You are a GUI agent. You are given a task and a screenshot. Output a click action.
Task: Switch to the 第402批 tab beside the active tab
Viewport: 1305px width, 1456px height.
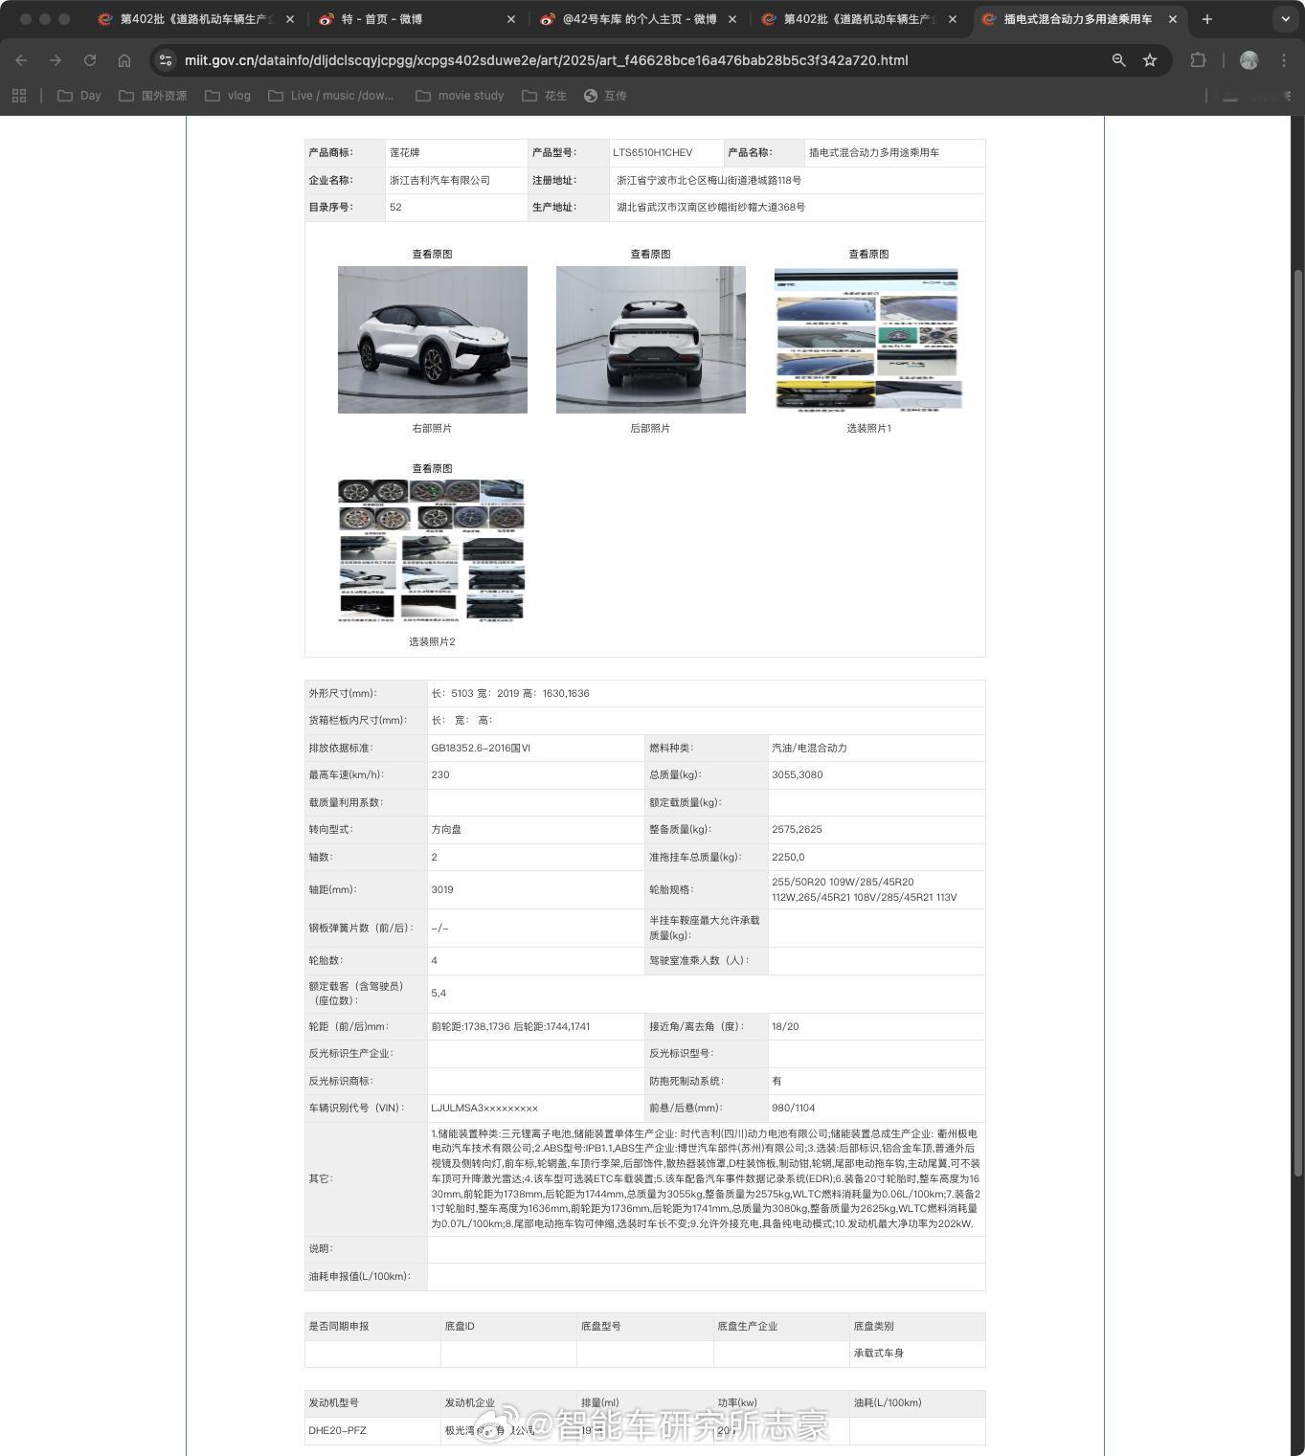(x=859, y=19)
